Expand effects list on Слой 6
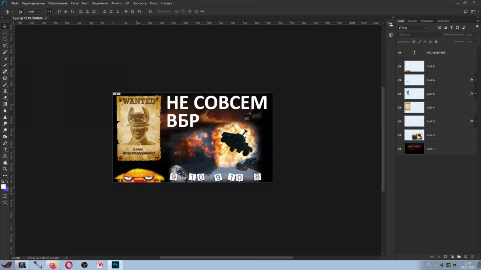This screenshot has height=270, width=481. click(x=476, y=80)
